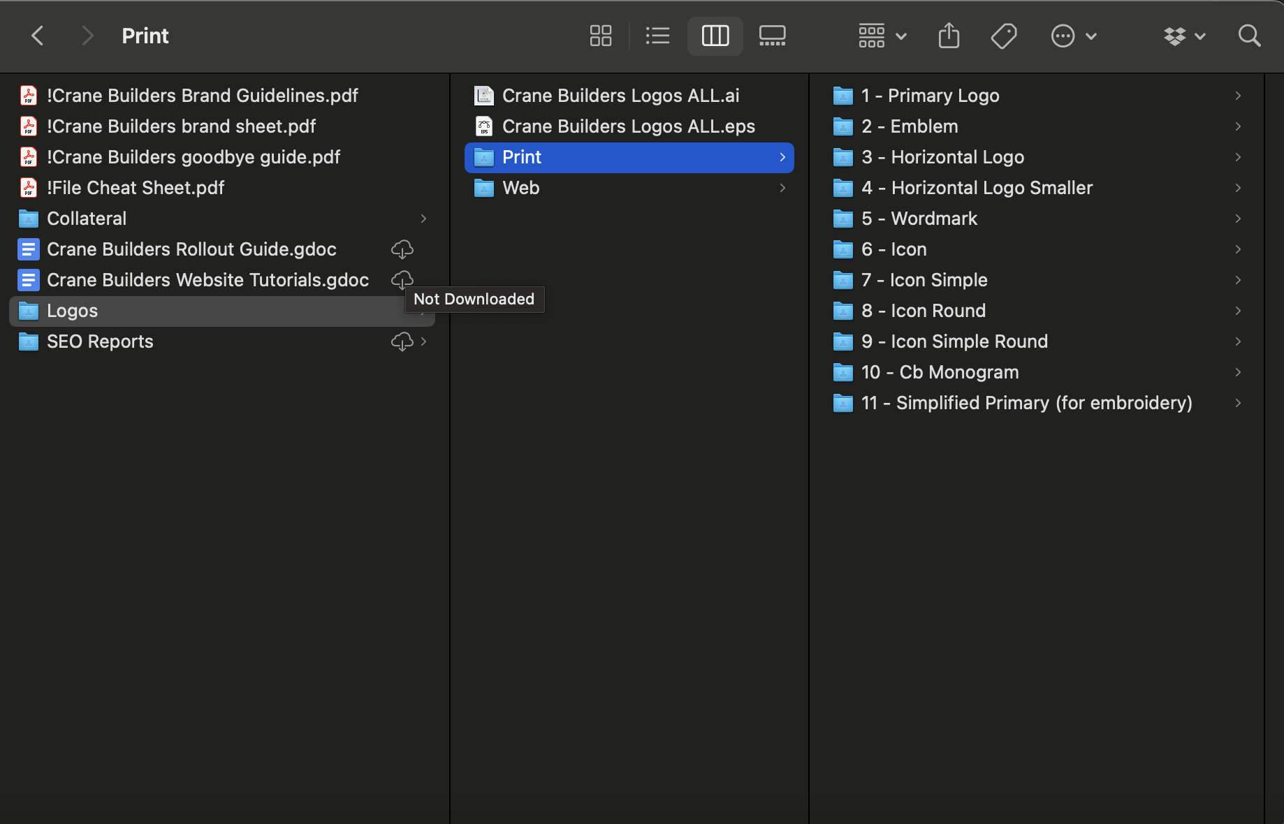Viewport: 1284px width, 824px height.
Task: Select !Crane Builders brand sheet.pdf
Action: pyautogui.click(x=222, y=126)
